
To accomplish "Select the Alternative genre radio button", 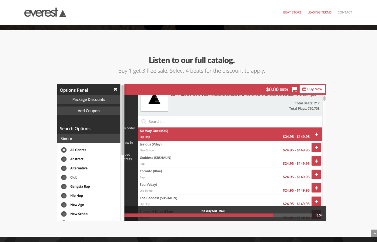I will point(64,168).
